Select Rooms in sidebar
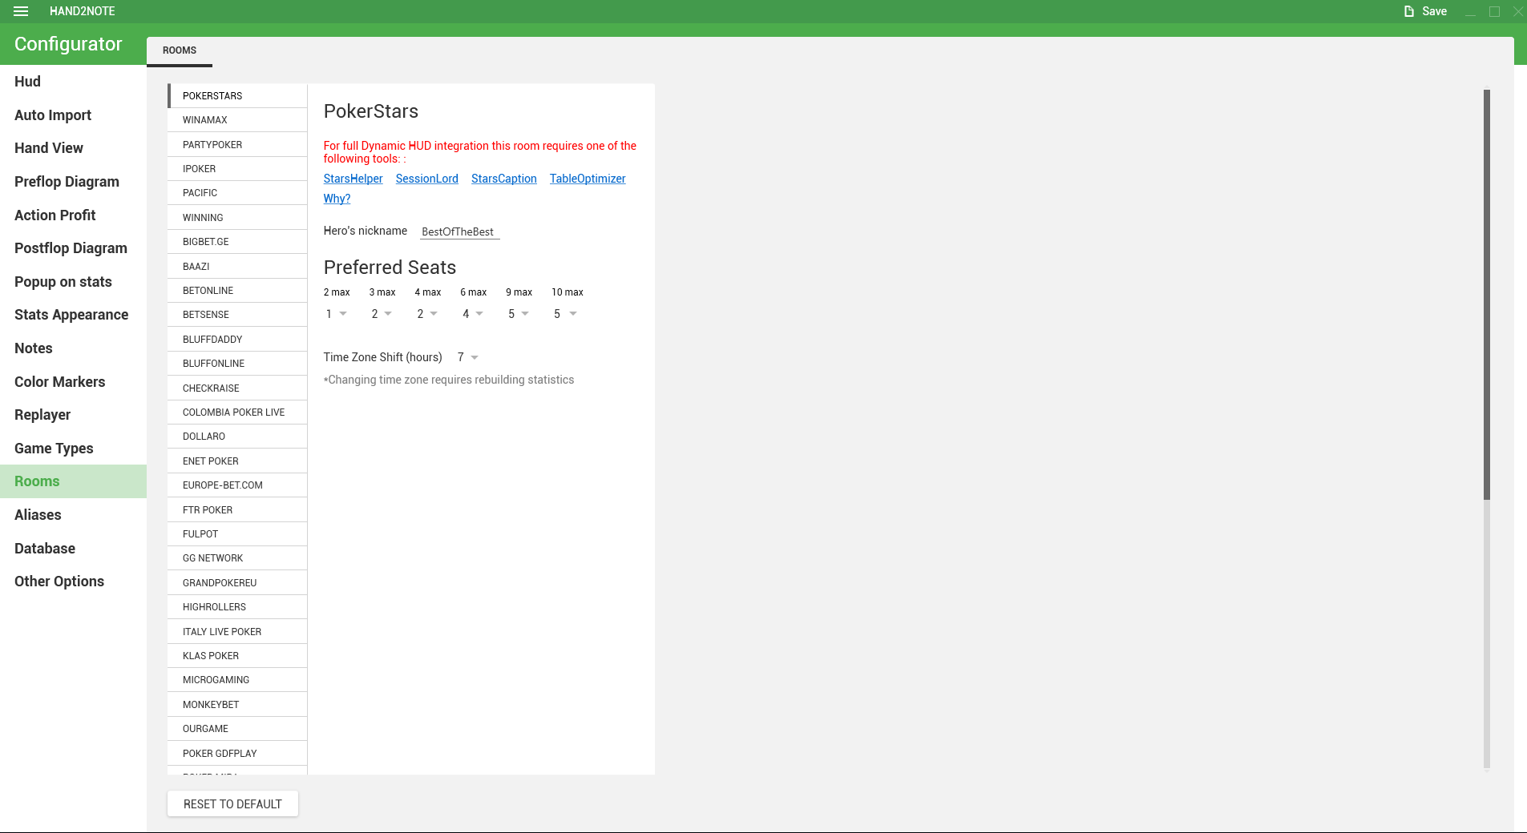1527x833 pixels. tap(73, 481)
